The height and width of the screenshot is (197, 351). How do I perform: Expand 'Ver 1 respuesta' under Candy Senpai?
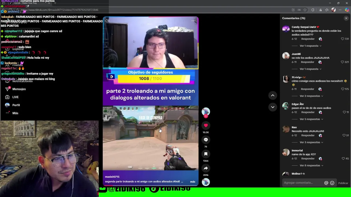coord(310,46)
